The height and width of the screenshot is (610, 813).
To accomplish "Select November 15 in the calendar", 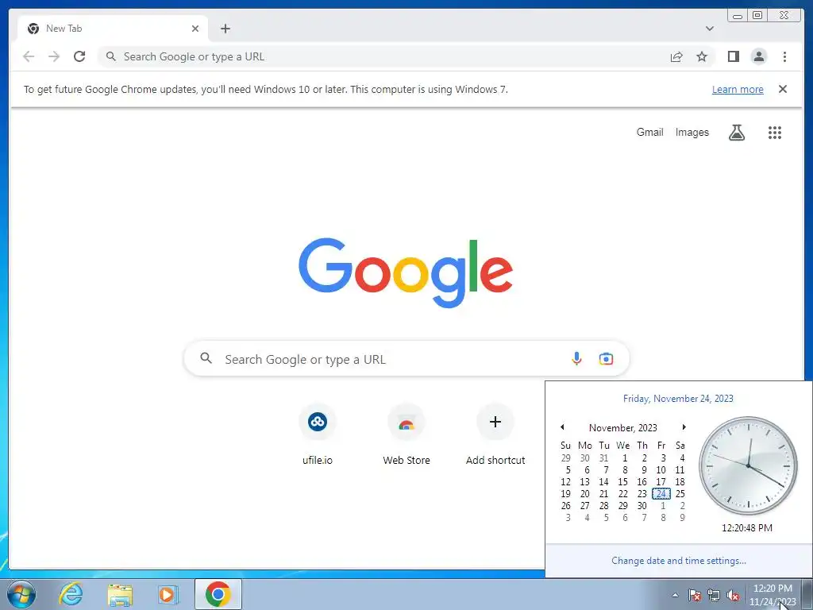I will pyautogui.click(x=622, y=481).
